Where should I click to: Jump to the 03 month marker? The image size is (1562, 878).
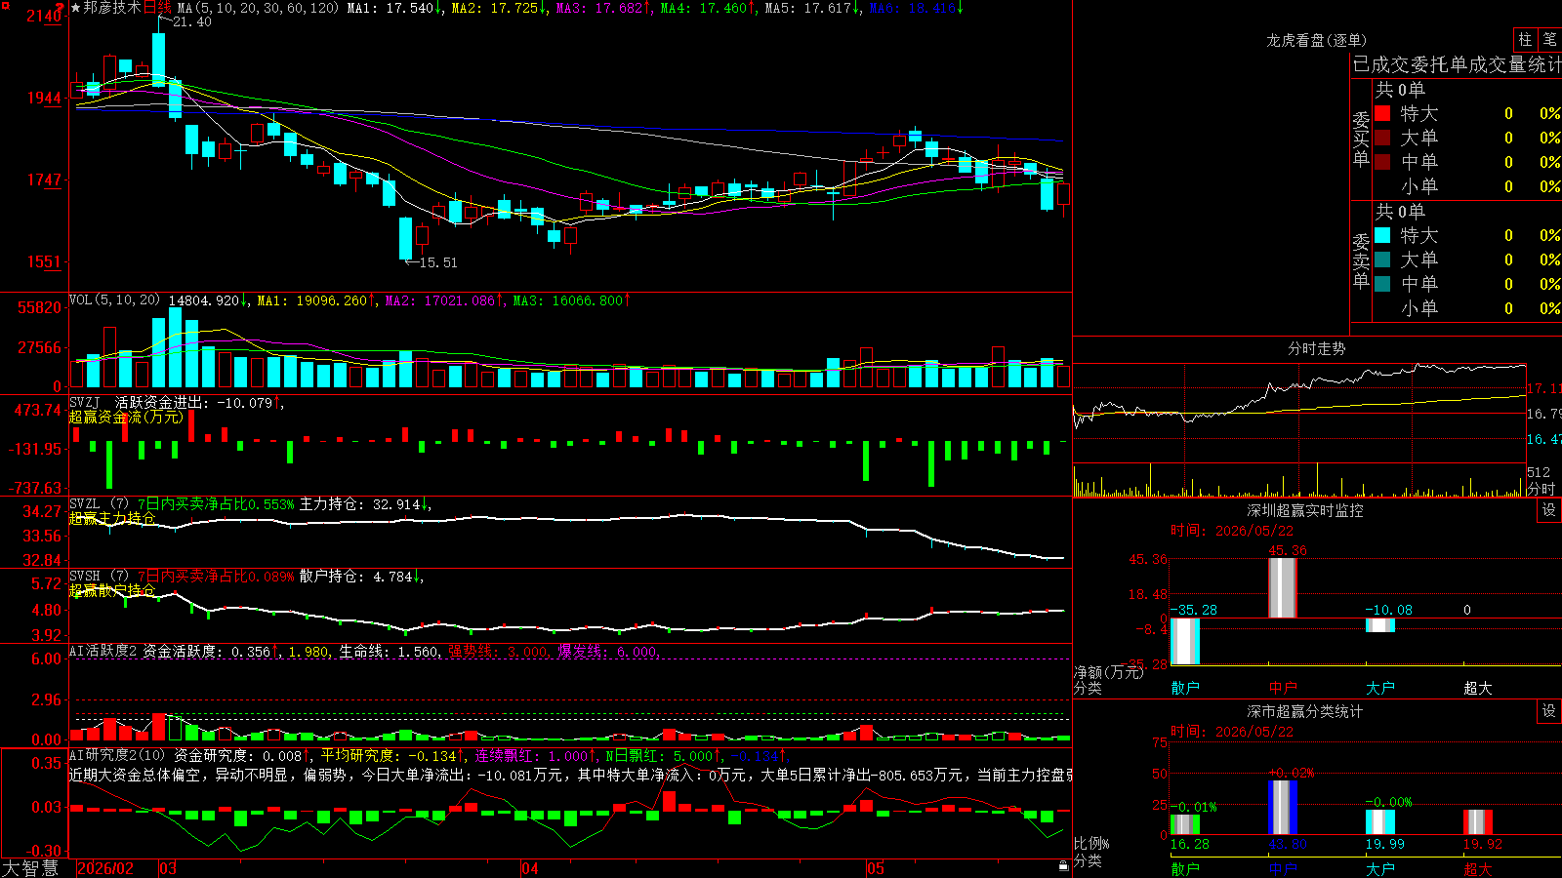(x=168, y=868)
